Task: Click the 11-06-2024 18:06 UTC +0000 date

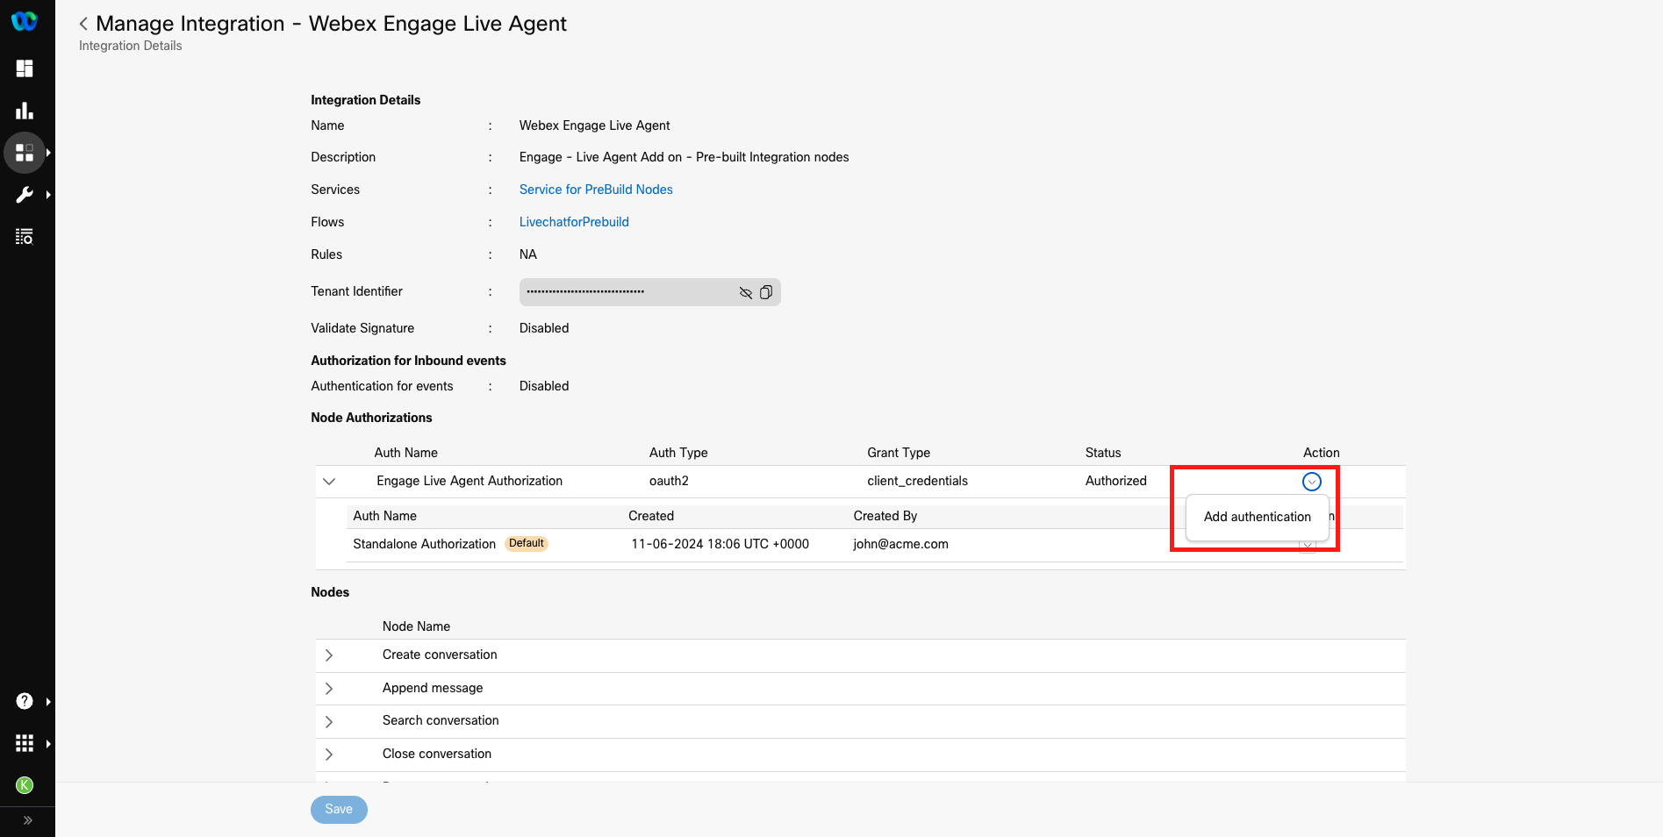Action: [x=720, y=544]
